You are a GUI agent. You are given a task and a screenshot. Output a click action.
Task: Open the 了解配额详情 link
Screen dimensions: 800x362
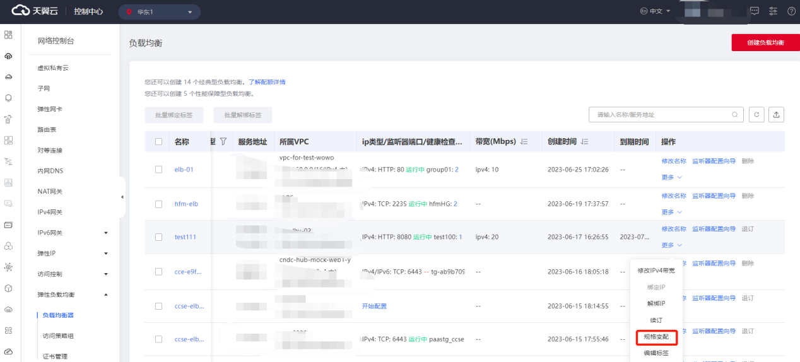(267, 82)
